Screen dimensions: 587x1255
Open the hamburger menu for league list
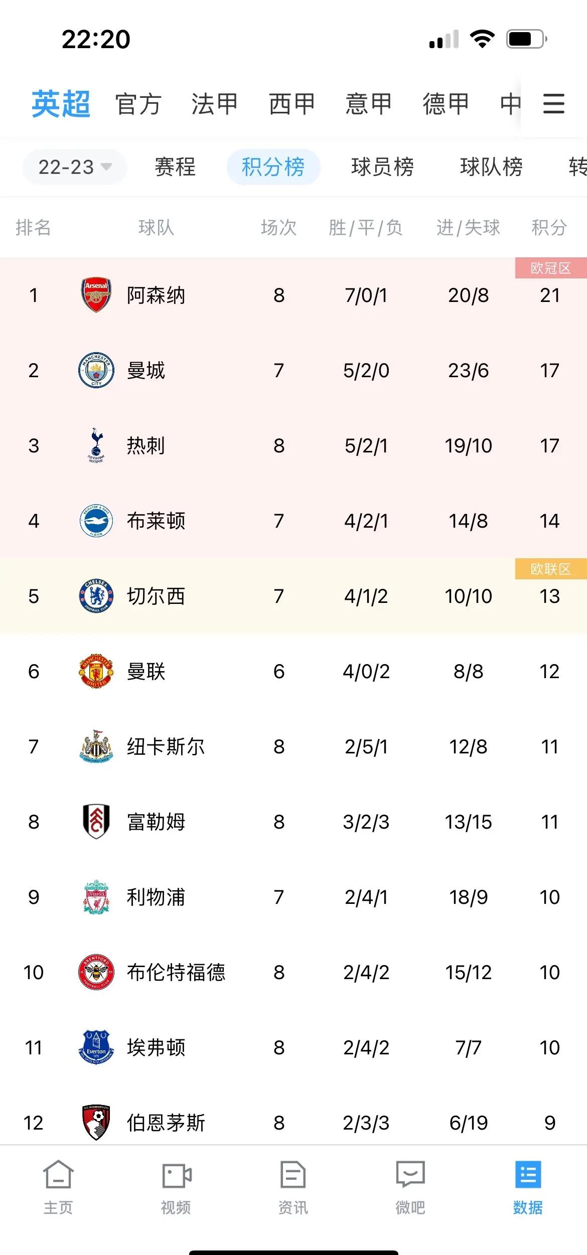coord(554,104)
